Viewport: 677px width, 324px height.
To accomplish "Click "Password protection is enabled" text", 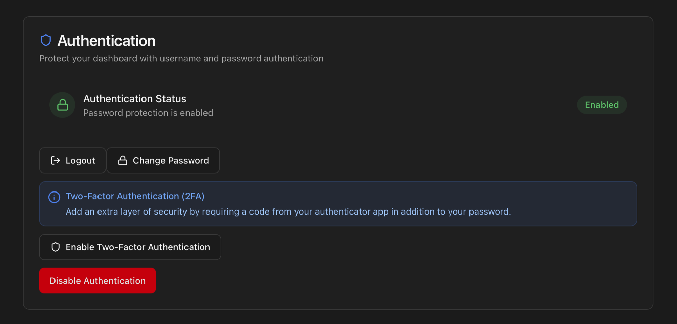I will pyautogui.click(x=148, y=113).
